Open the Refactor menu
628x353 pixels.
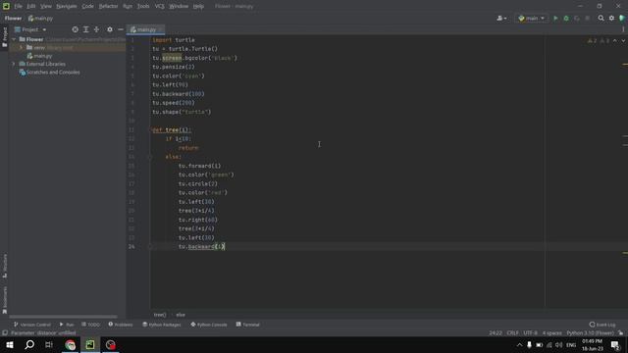[109, 7]
